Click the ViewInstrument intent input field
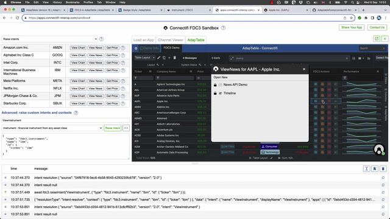Image resolution: width=390 pixels, height=219 pixels. point(65,120)
